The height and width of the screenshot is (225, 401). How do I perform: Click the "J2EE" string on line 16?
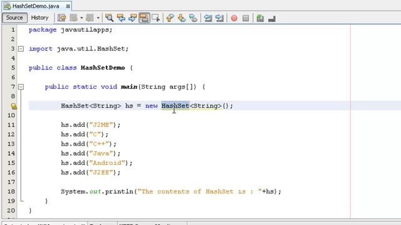(x=101, y=172)
